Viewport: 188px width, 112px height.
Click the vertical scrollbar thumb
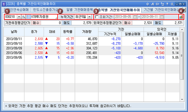point(182,56)
